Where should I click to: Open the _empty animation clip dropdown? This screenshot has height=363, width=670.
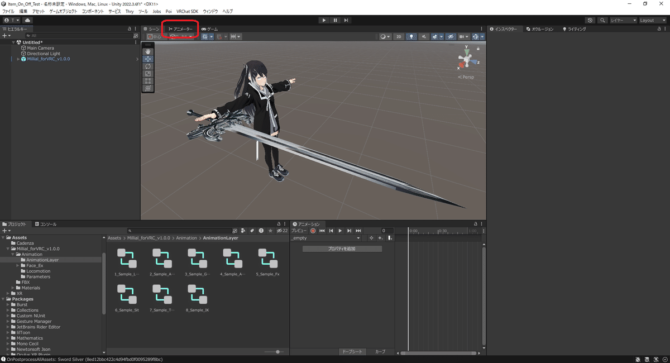click(x=326, y=238)
